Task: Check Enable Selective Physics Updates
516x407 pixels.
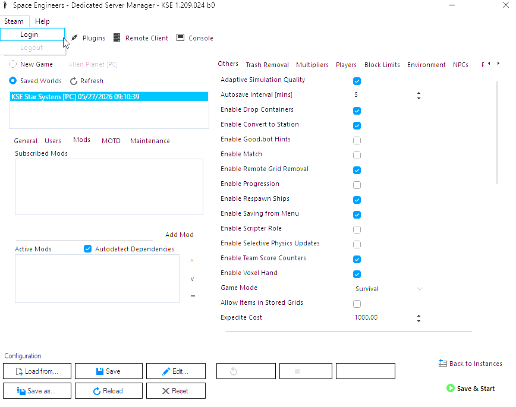Action: point(357,244)
